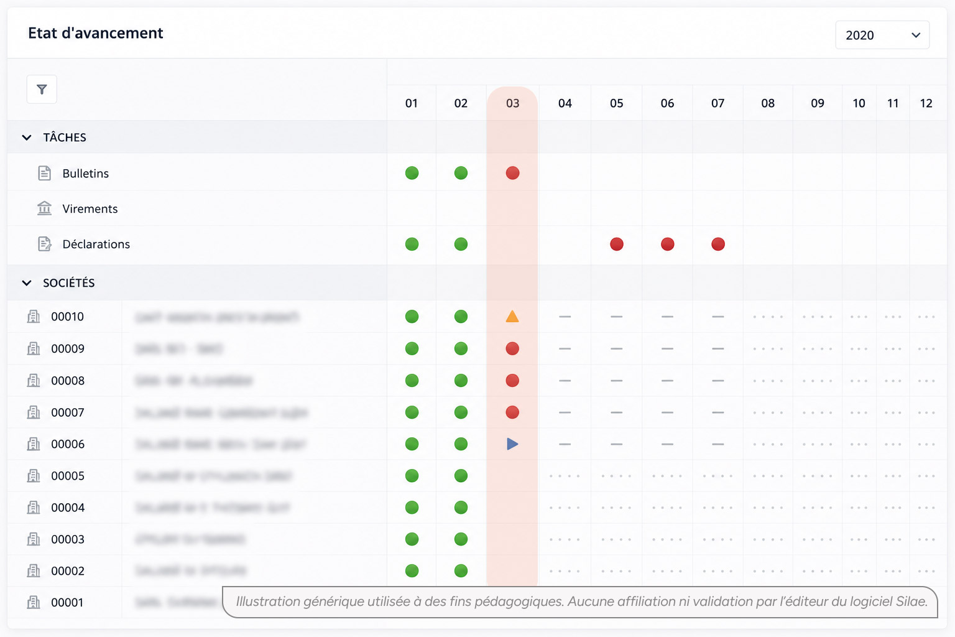Image resolution: width=955 pixels, height=637 pixels.
Task: Click the red Bulletins status dot in month 03
Action: point(512,173)
